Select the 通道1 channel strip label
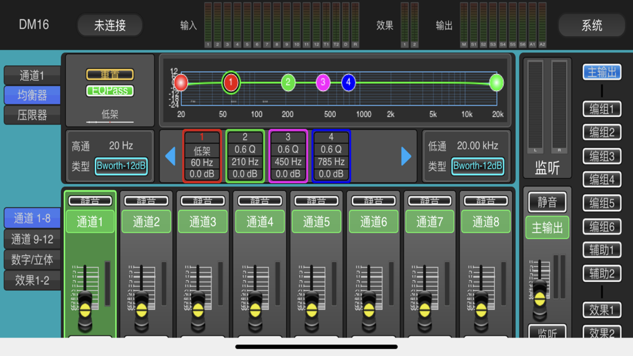This screenshot has height=356, width=633. coord(90,221)
